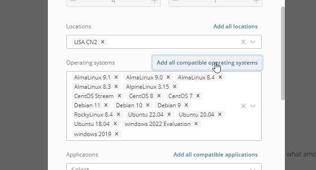Click the Ubuntu 22.04 tag label

[x=146, y=114]
